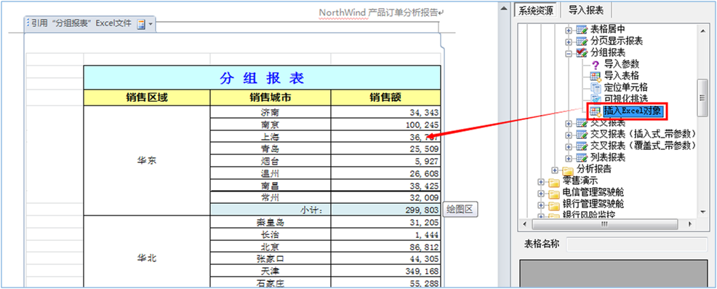Image resolution: width=717 pixels, height=289 pixels.
Task: Switch to the 系统资源 tab
Action: click(x=535, y=9)
